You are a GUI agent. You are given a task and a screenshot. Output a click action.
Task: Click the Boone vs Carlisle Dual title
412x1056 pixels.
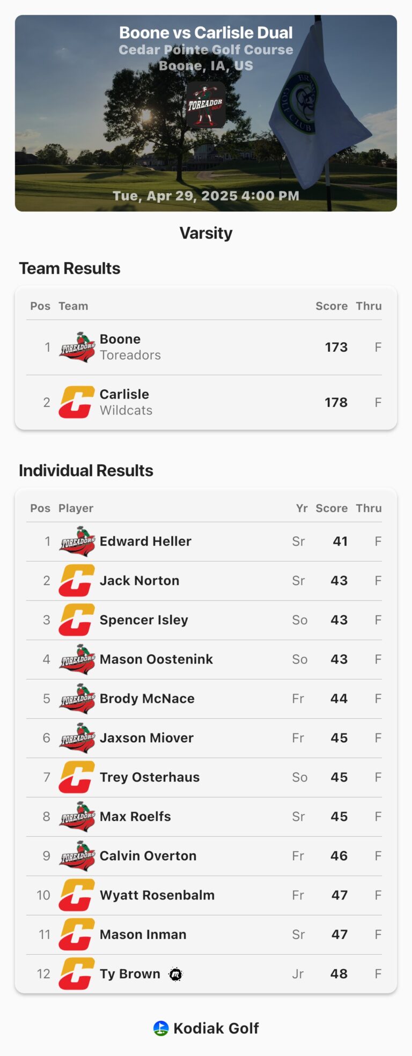[206, 33]
